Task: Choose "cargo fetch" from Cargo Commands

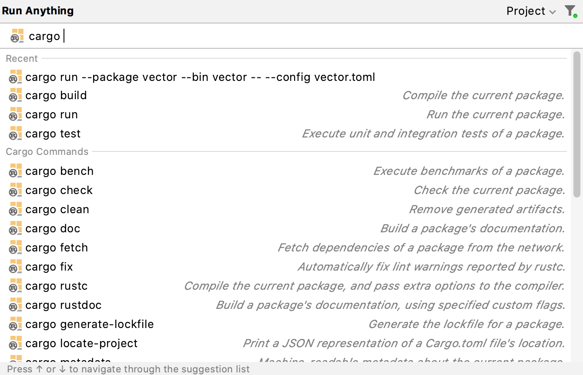Action: pos(57,248)
